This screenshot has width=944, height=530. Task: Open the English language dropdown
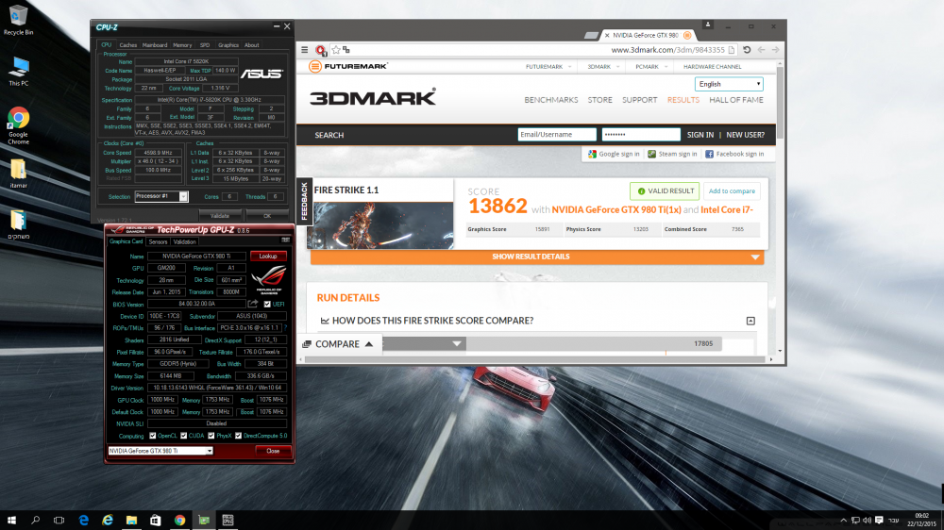point(728,84)
